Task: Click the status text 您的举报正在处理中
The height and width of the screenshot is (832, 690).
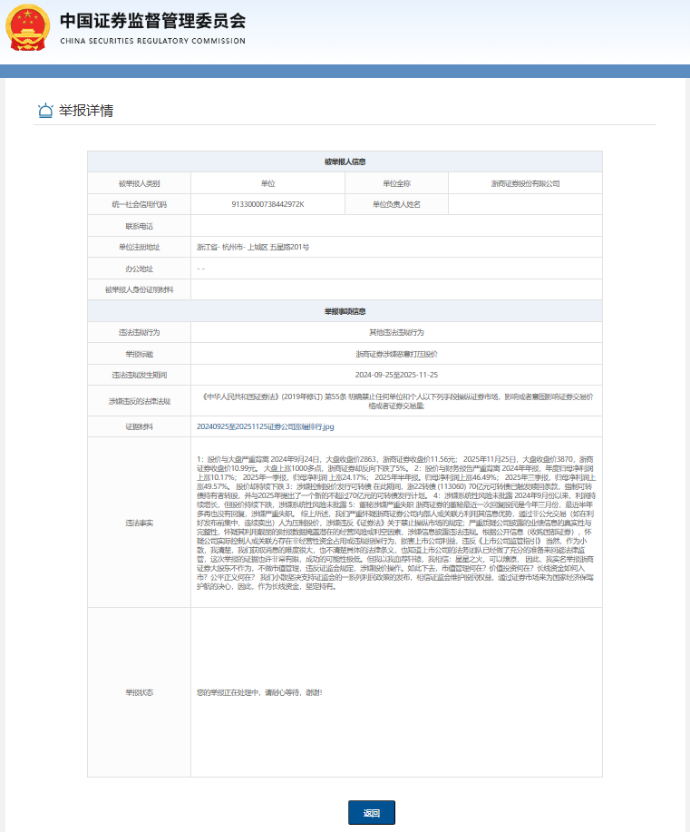Action: 259,692
